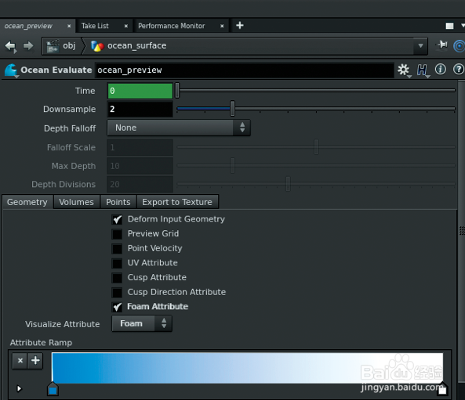This screenshot has height=400, width=465.
Task: Click the obj clapperboard icon
Action: pyautogui.click(x=53, y=46)
